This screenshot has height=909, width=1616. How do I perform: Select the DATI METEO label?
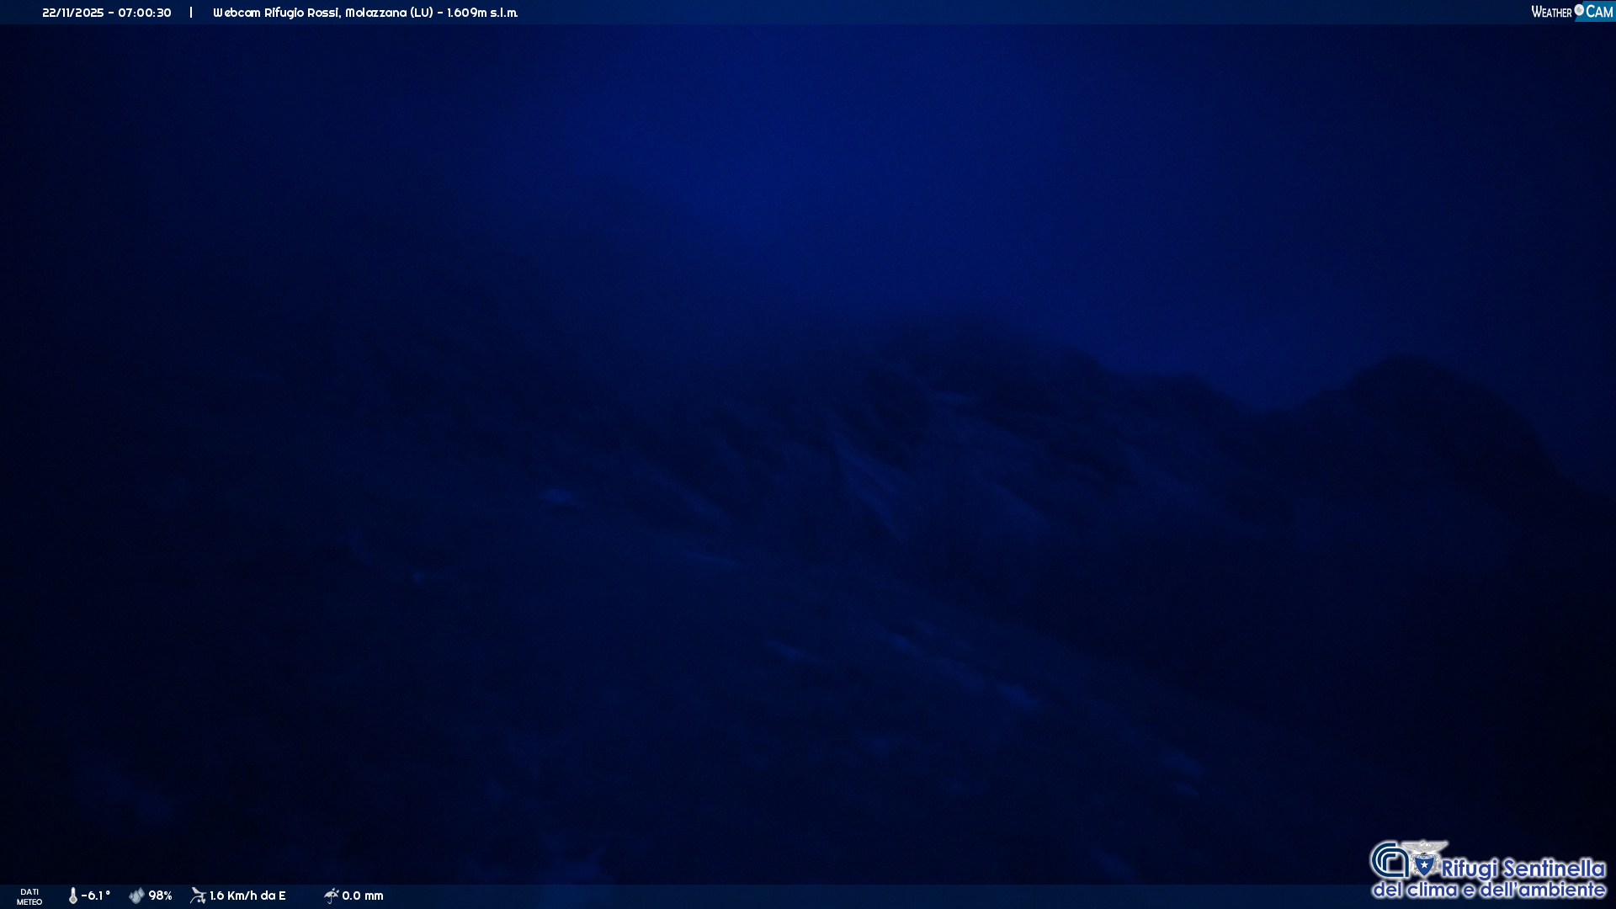(29, 896)
